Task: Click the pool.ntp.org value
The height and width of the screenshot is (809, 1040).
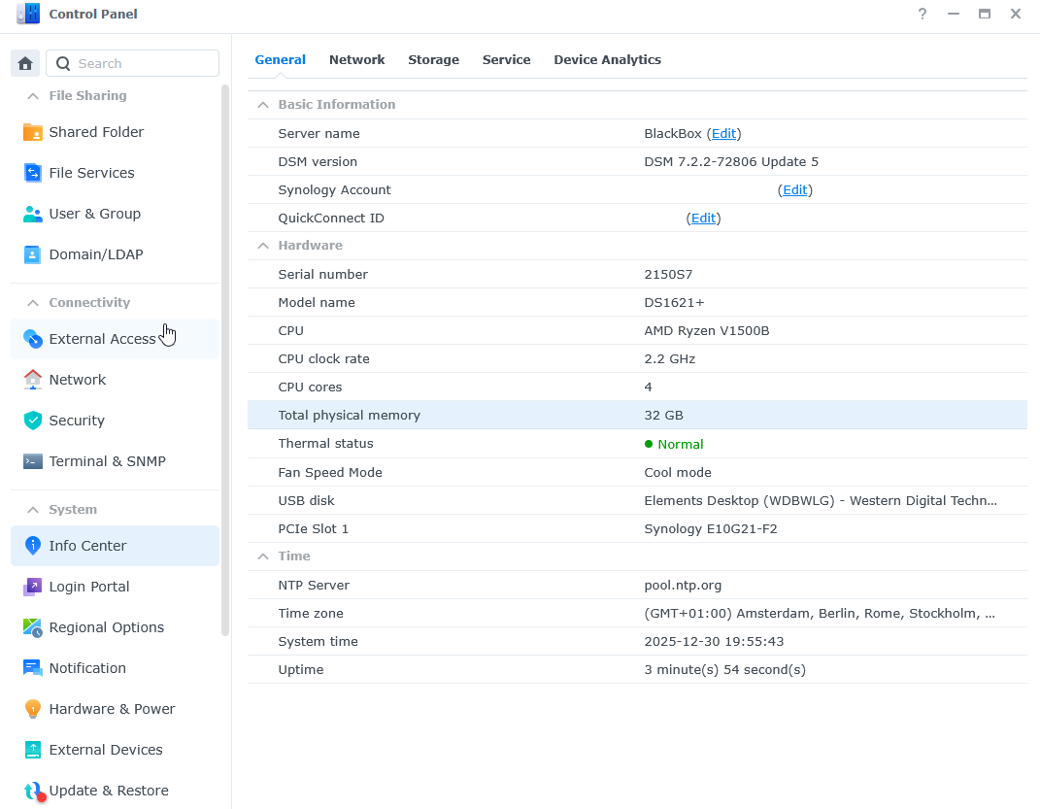Action: point(683,586)
